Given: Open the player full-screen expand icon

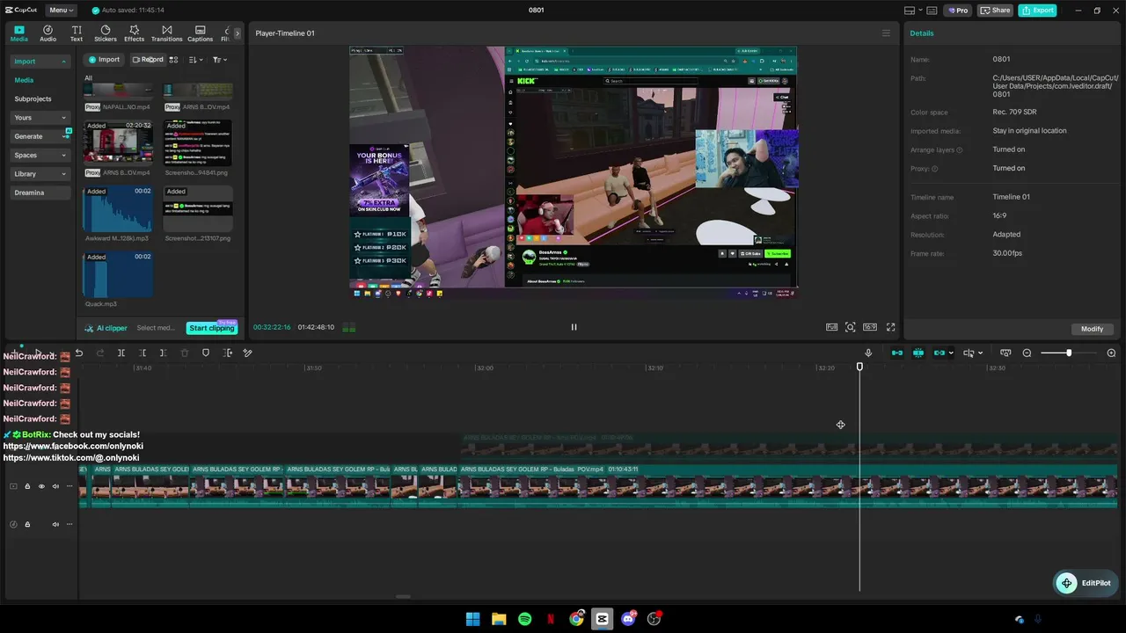Looking at the screenshot, I should [x=890, y=327].
